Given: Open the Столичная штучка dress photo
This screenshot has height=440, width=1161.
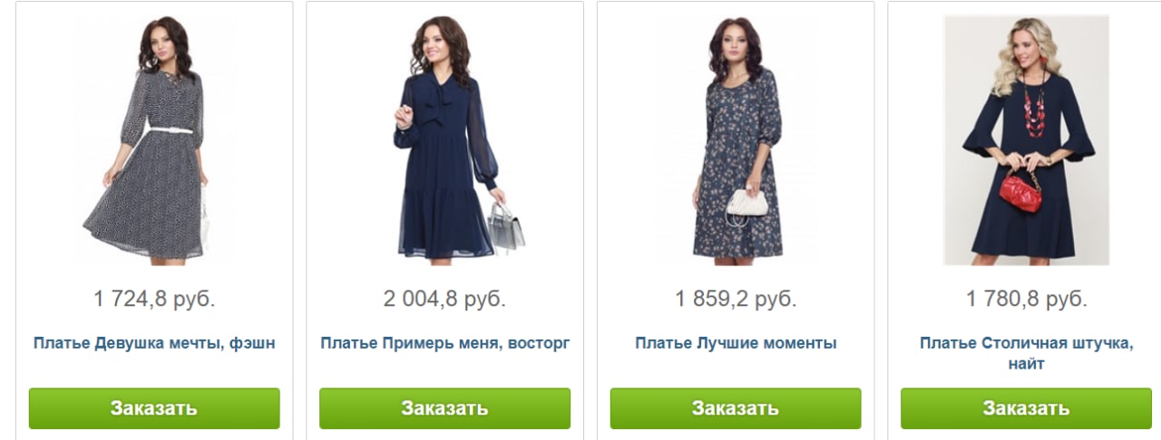Looking at the screenshot, I should click(1026, 140).
